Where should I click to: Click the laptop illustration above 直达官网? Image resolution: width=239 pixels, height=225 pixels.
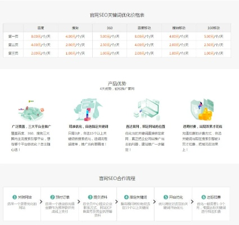tap(147, 110)
